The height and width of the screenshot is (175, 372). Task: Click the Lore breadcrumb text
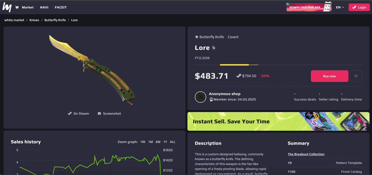coord(74,20)
